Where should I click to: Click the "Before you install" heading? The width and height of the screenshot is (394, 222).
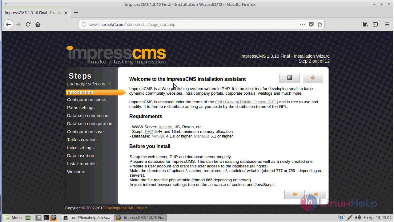(x=150, y=146)
